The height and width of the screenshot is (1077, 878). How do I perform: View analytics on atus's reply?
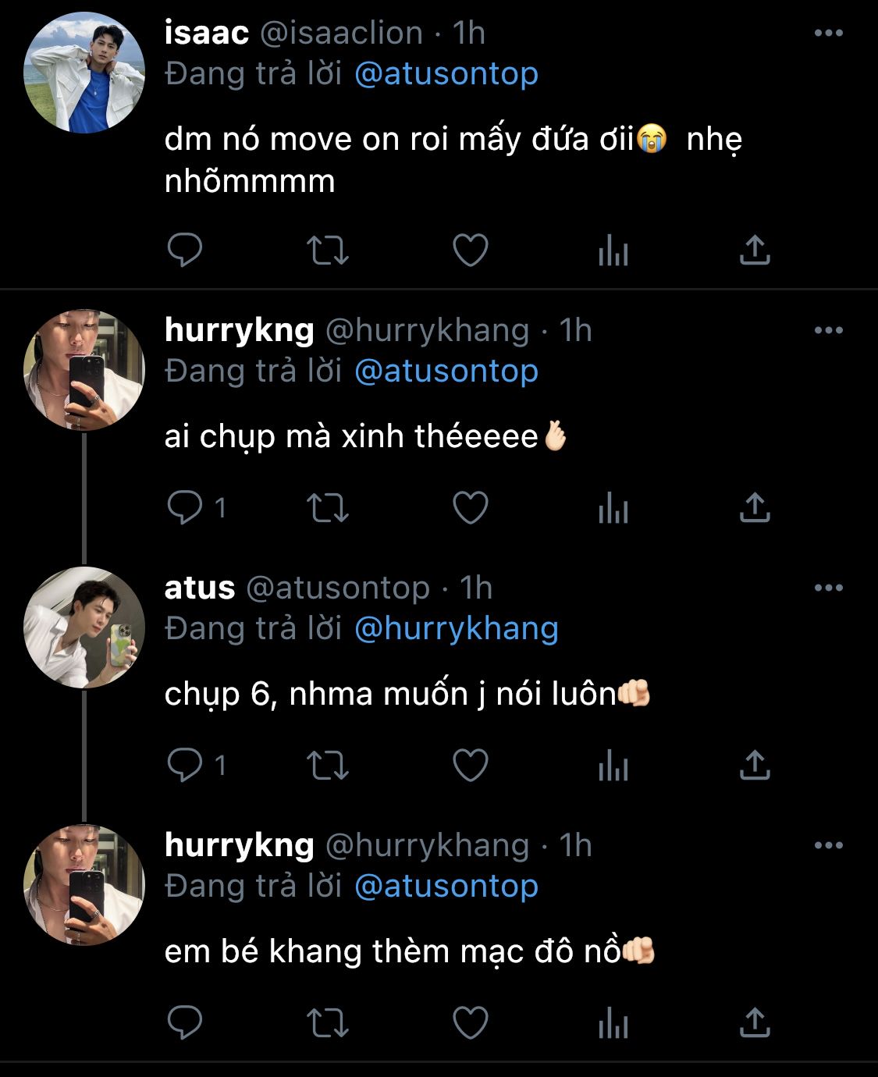(613, 766)
